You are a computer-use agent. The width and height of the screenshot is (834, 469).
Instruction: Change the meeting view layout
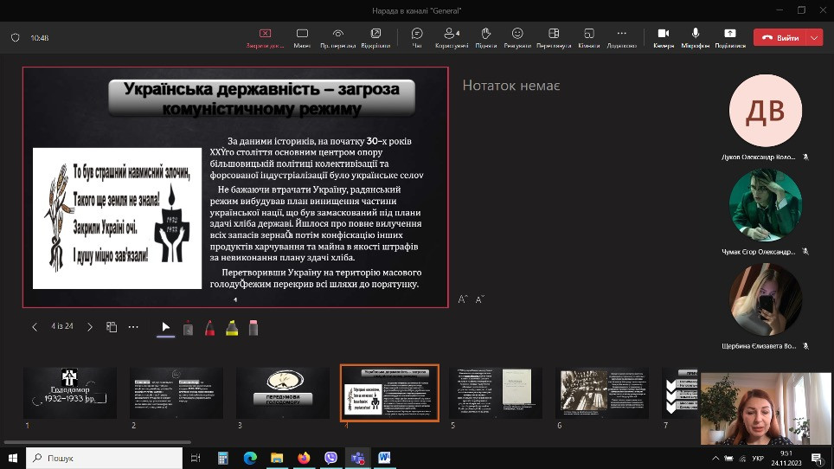(553, 36)
